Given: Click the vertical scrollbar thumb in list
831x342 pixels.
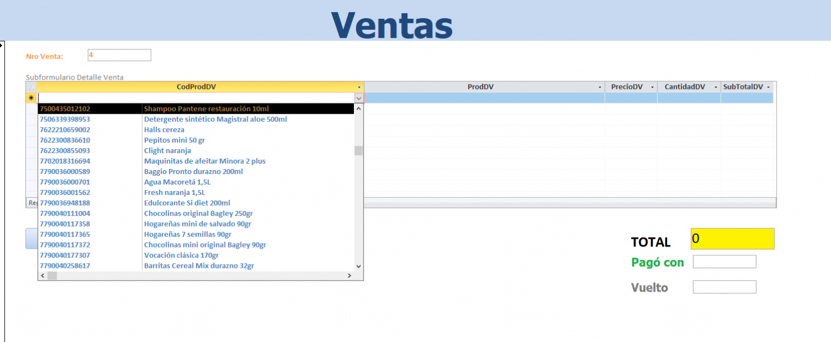Looking at the screenshot, I should click(358, 150).
